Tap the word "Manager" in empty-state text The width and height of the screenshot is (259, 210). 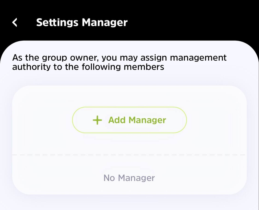(136, 178)
